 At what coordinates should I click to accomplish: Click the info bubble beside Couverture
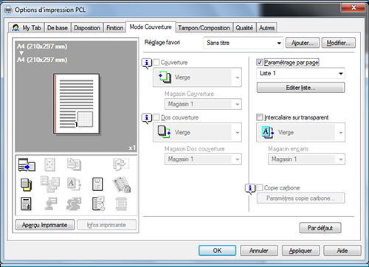point(147,63)
